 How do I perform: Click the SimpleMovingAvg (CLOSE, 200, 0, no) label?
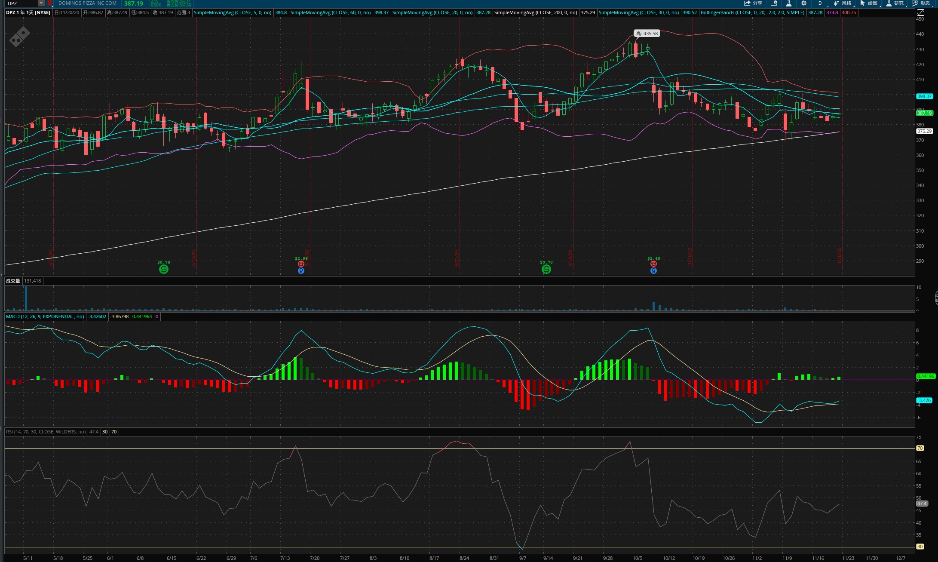[536, 12]
